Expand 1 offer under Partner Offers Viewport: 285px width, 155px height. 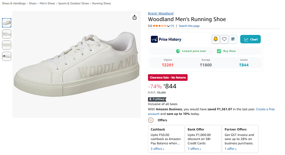(x=231, y=149)
